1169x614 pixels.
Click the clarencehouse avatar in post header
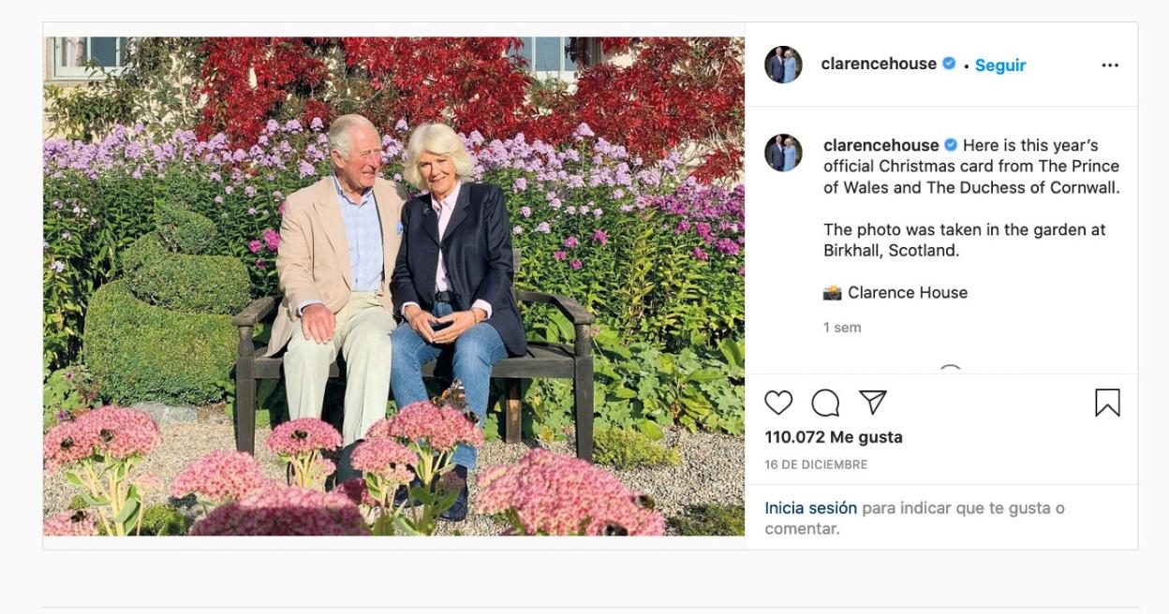(783, 65)
